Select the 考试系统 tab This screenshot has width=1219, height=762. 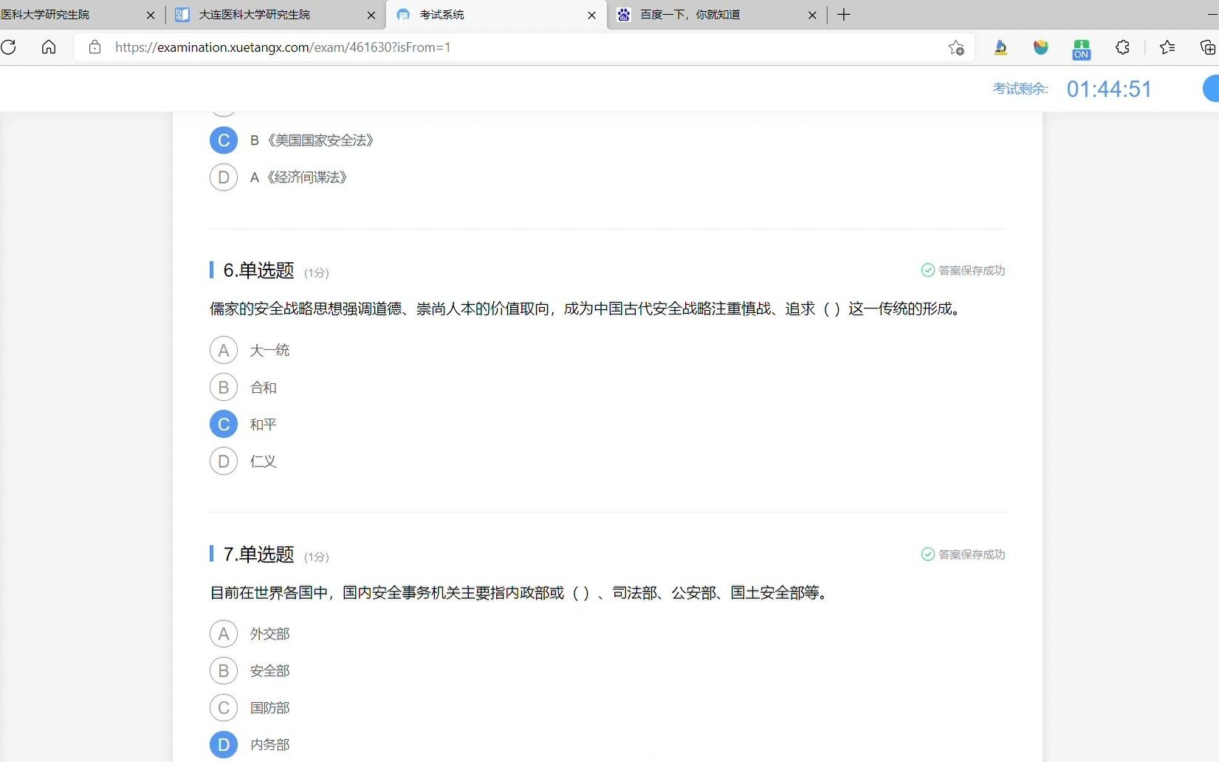495,15
